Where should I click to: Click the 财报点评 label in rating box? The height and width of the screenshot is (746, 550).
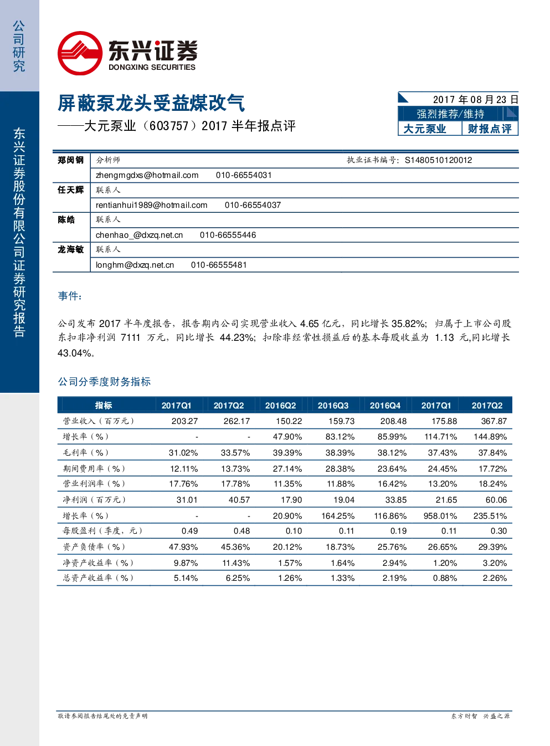[490, 129]
